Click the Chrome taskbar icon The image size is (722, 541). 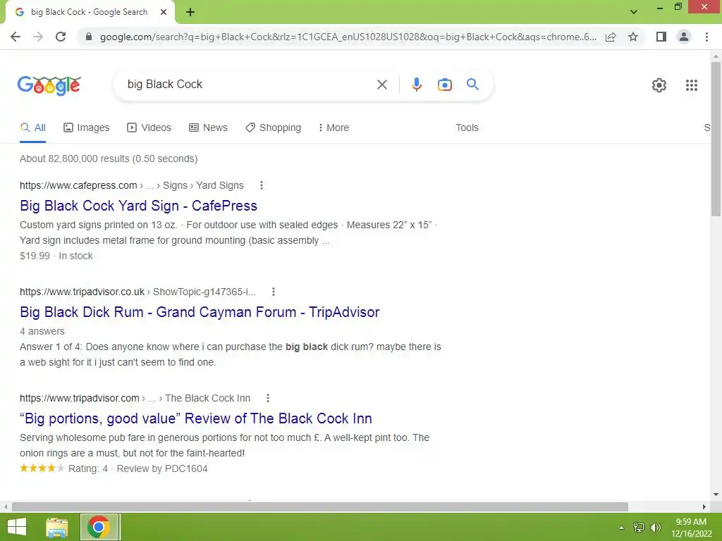click(x=100, y=527)
